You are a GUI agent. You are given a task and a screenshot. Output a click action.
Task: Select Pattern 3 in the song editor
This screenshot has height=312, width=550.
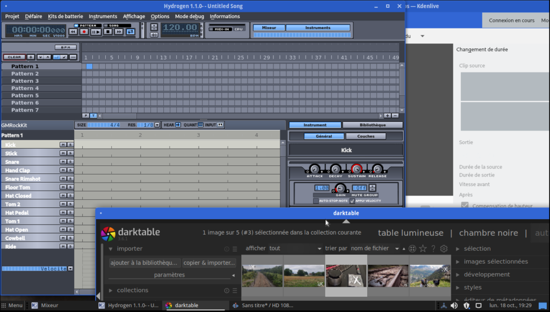click(x=25, y=81)
